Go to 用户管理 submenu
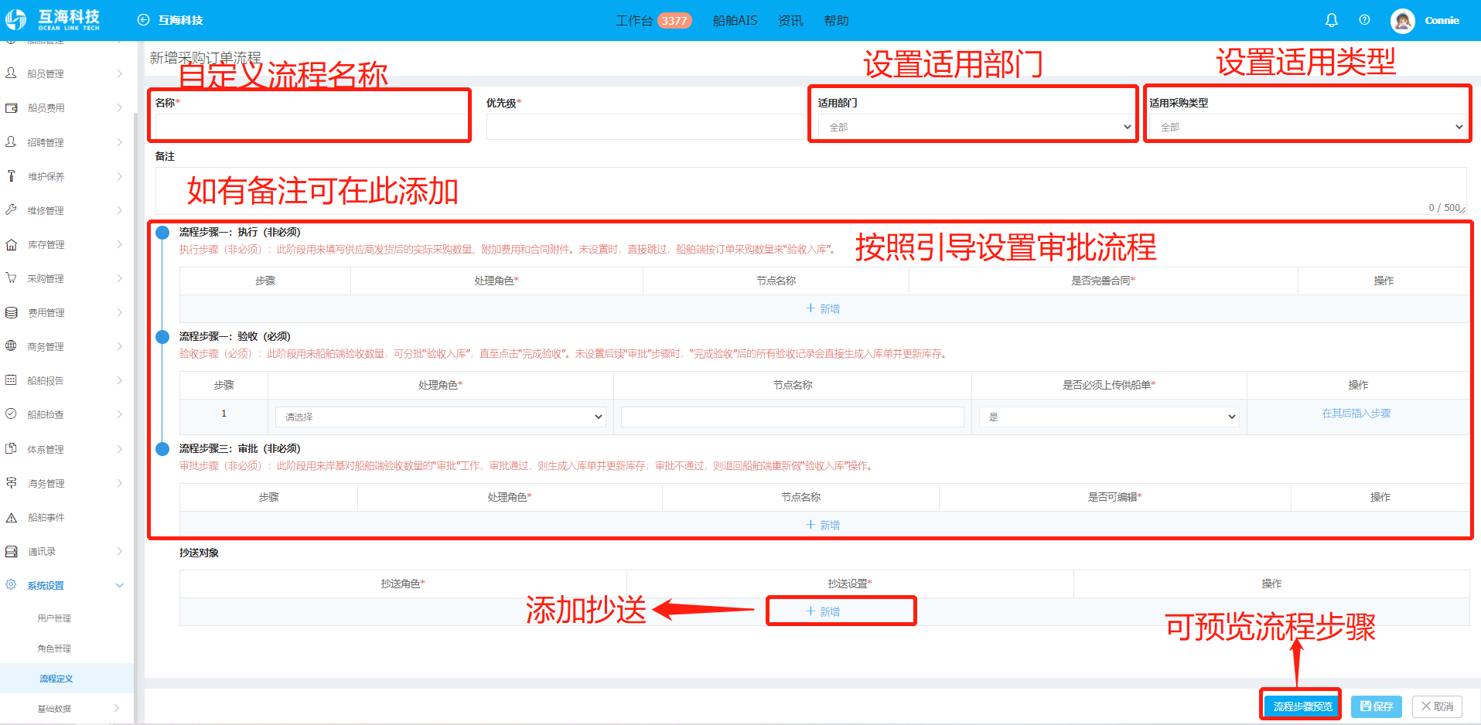The width and height of the screenshot is (1481, 725). [x=54, y=618]
